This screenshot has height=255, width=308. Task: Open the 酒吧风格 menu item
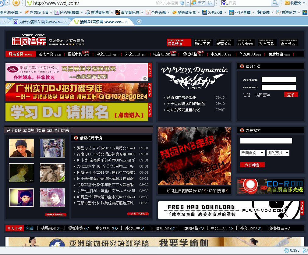193,54
